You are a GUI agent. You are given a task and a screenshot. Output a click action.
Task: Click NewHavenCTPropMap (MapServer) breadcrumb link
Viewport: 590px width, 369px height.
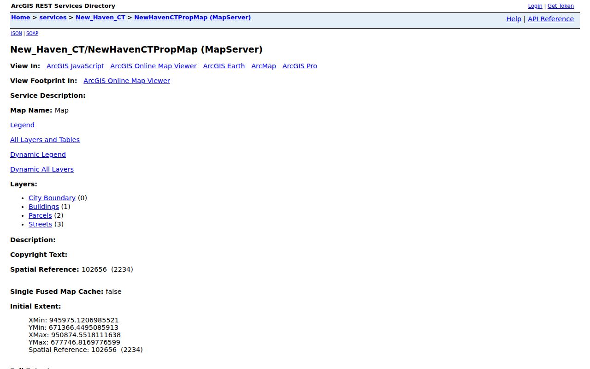click(x=193, y=18)
